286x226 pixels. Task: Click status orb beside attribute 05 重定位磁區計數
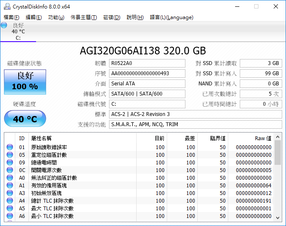pos(10,155)
